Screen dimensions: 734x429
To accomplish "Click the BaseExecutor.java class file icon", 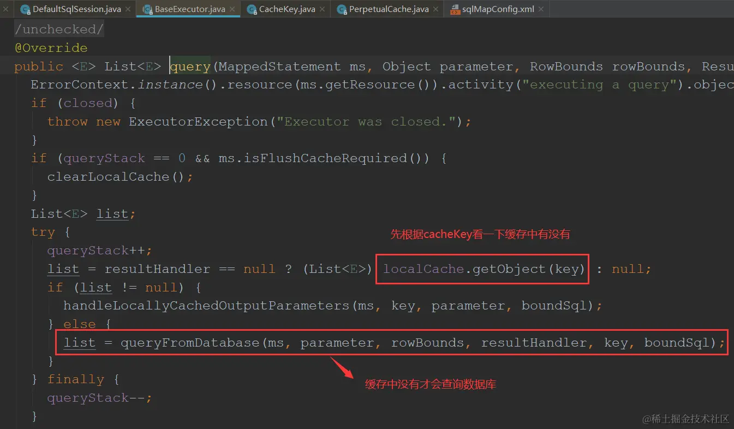I will click(147, 9).
